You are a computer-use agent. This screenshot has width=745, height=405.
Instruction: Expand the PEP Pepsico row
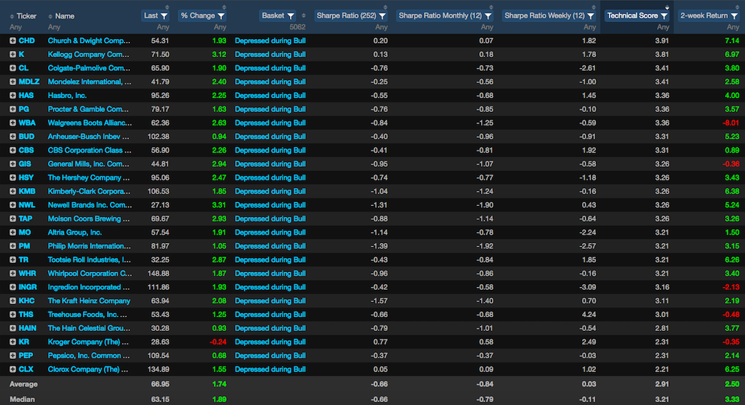click(13, 356)
